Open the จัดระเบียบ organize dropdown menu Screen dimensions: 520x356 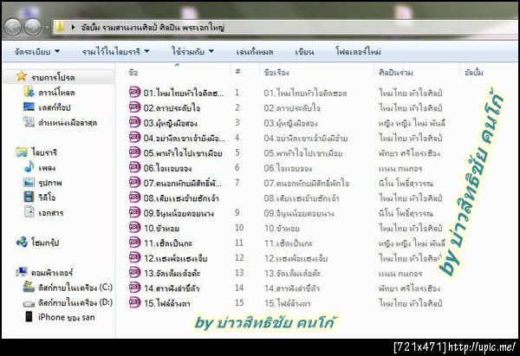coord(37,52)
